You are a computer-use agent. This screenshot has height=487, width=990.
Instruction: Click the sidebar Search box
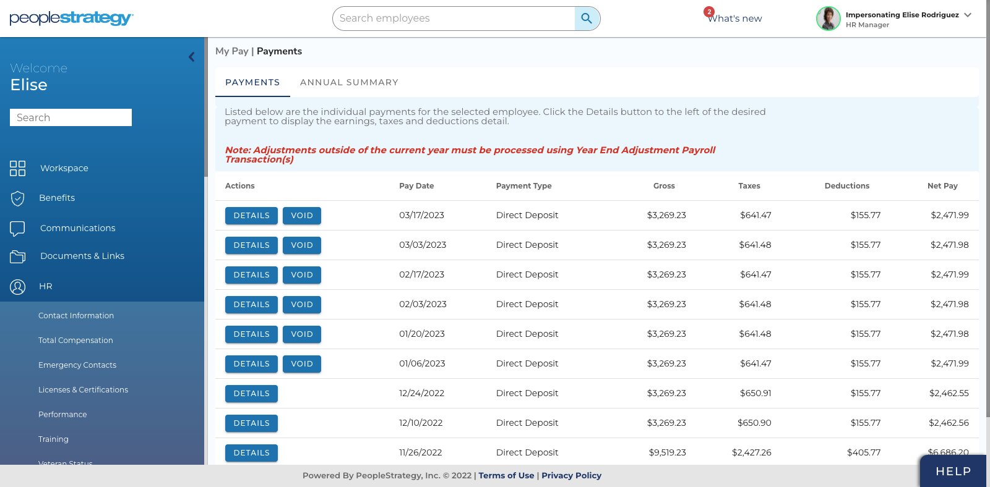point(71,117)
